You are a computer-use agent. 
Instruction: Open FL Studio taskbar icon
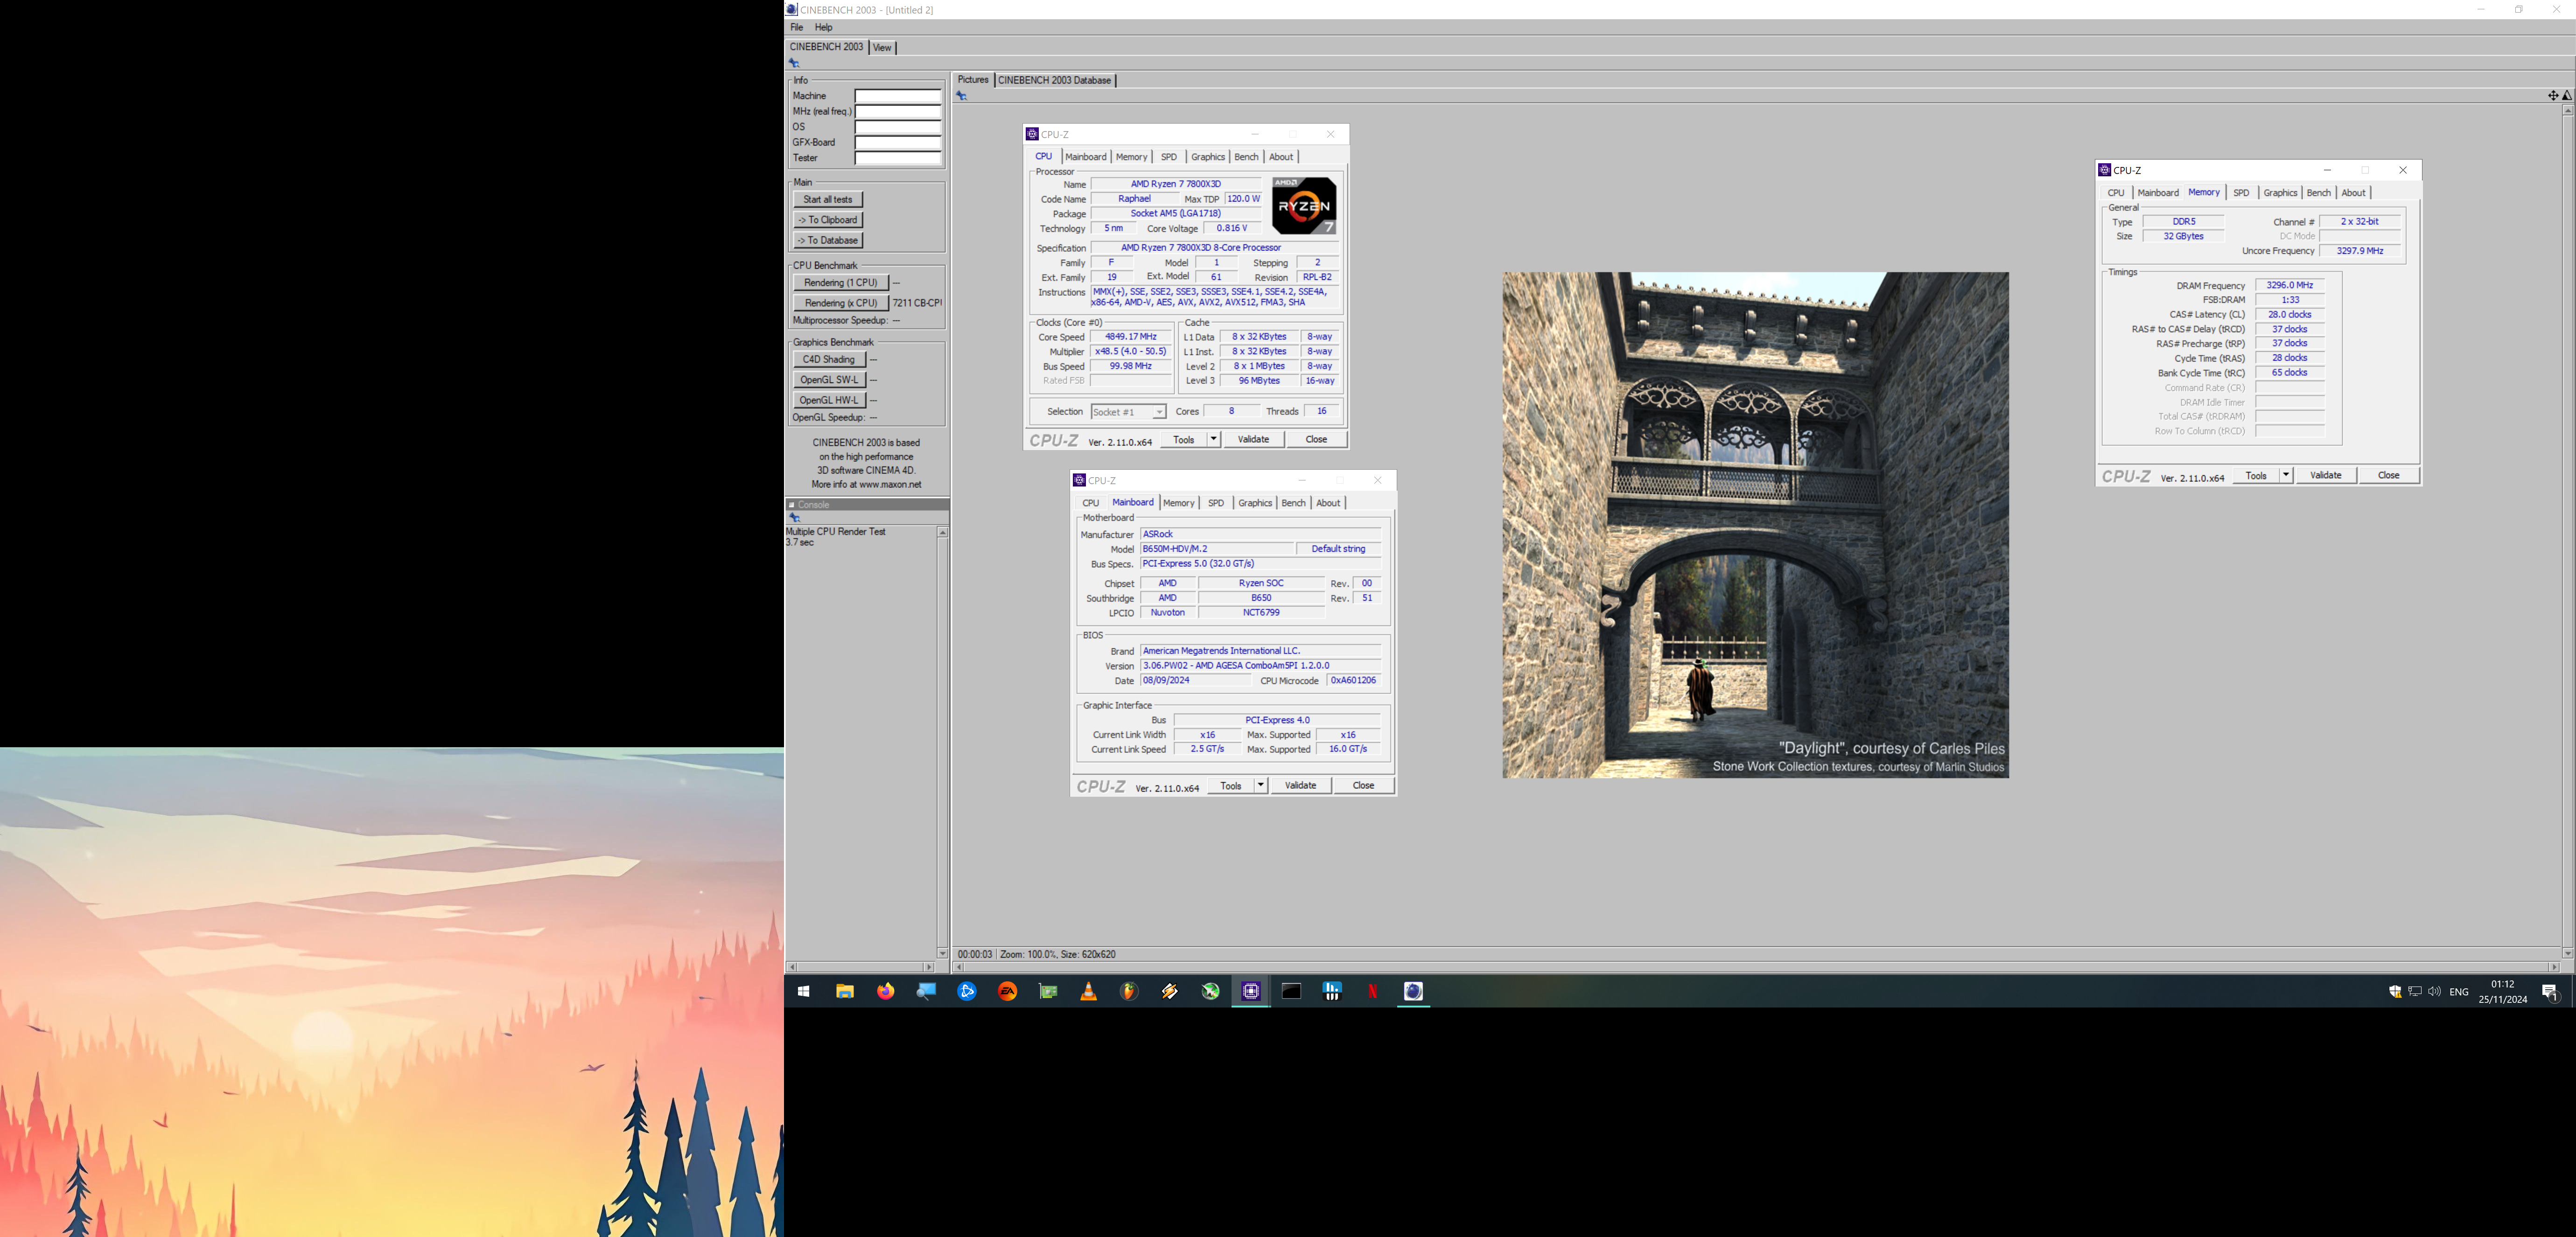1129,991
